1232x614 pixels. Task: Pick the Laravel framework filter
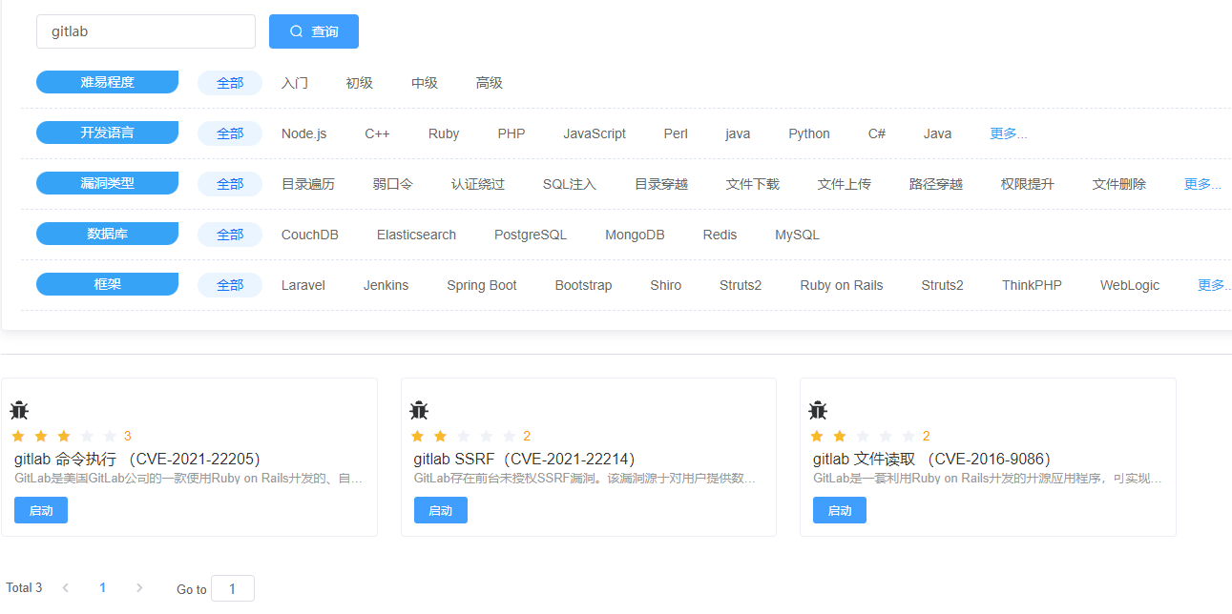tap(303, 285)
